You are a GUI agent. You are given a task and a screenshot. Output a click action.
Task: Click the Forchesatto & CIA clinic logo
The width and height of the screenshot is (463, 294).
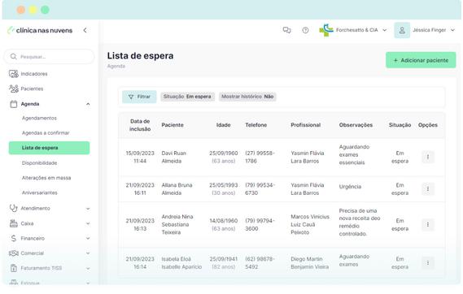coord(326,30)
